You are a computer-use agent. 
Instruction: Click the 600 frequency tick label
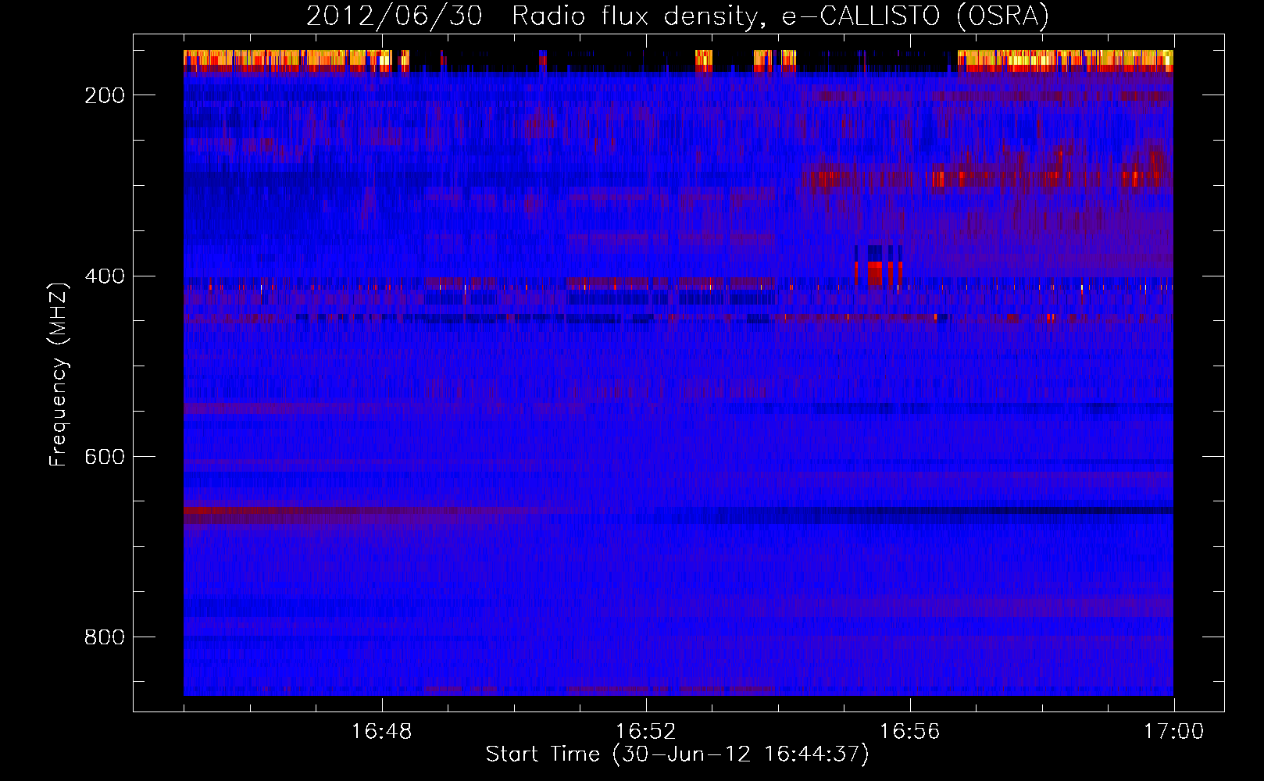(x=105, y=457)
